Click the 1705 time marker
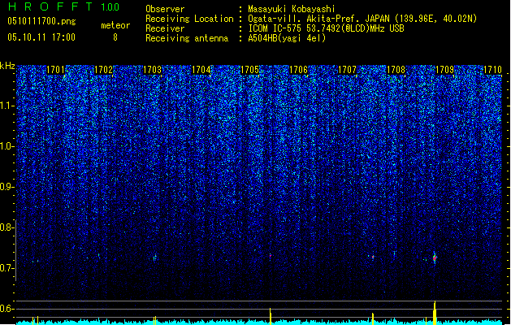The image size is (511, 325). click(249, 70)
